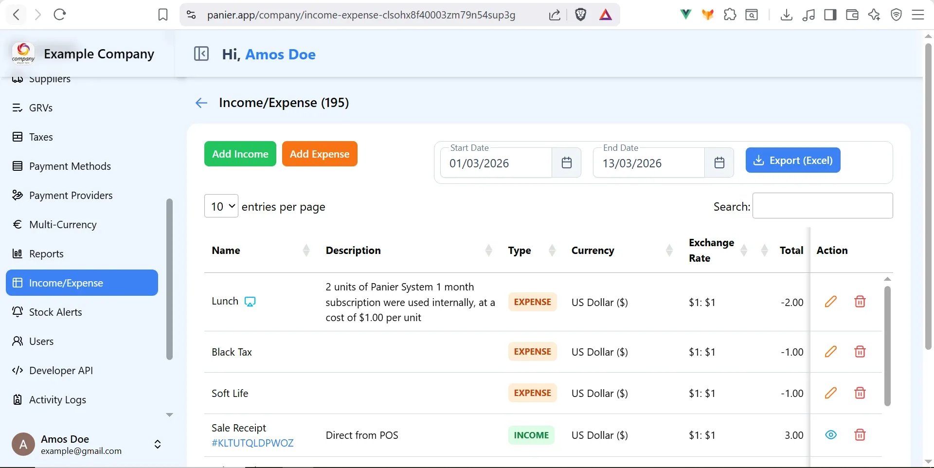Viewport: 934px width, 468px height.
Task: Delete the Soft Life expense entry
Action: (x=860, y=393)
